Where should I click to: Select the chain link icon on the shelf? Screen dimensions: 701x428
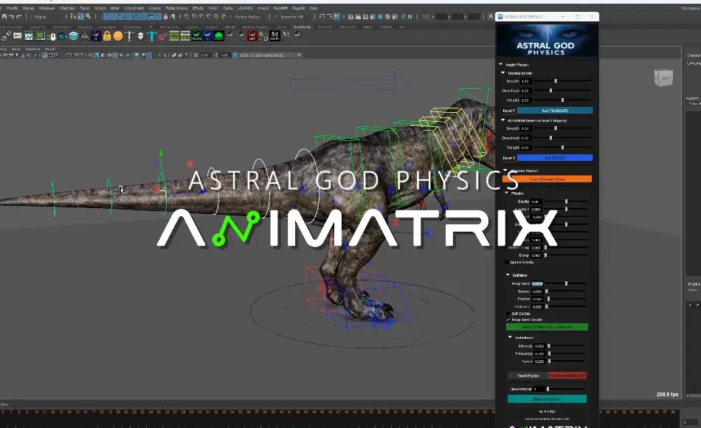point(8,35)
